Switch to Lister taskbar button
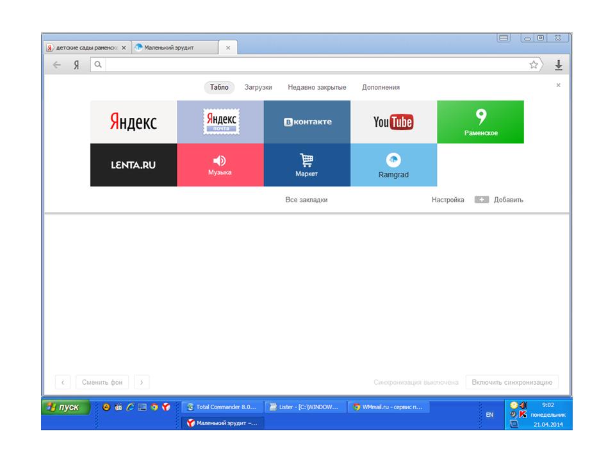The image size is (615, 461). coord(305,407)
